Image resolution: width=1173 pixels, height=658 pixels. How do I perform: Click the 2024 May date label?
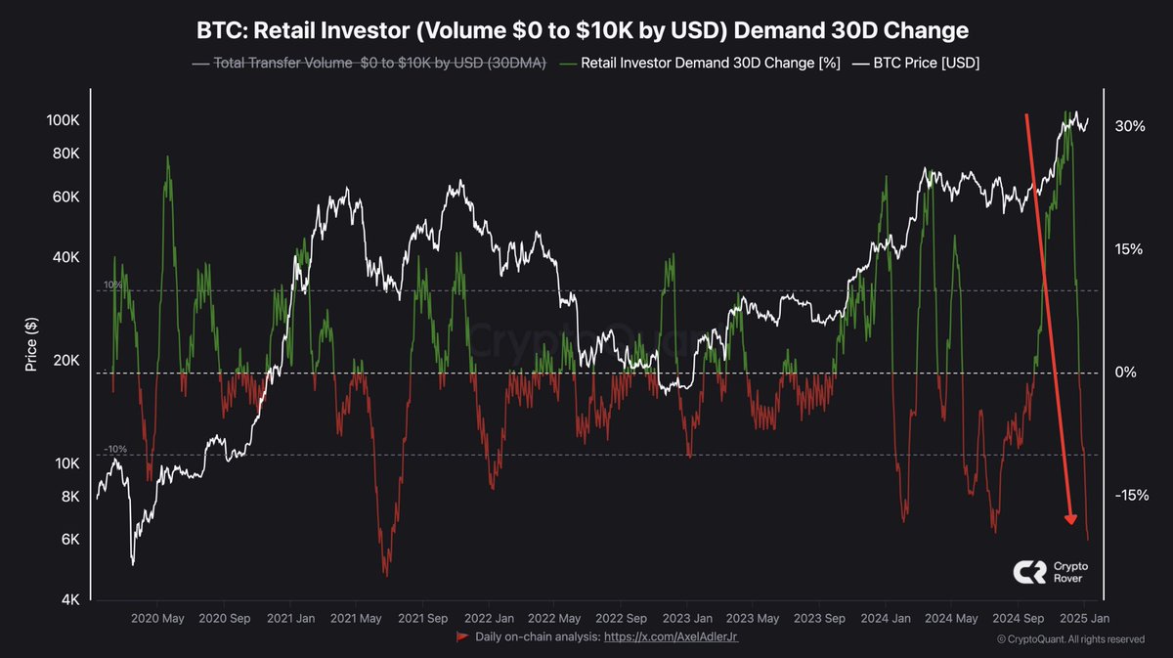[952, 619]
